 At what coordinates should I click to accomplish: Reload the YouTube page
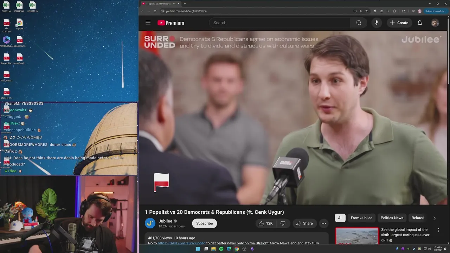pos(155,11)
